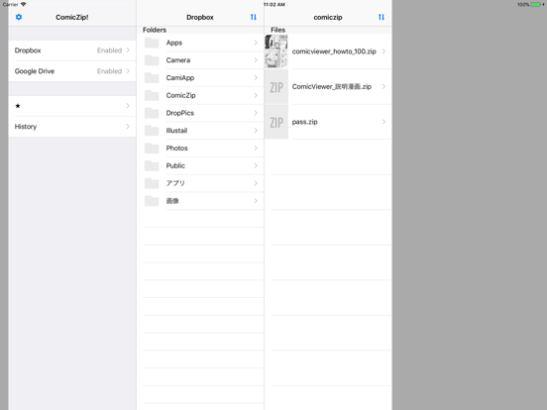Open comicviewer_howto_100.zip cover thumbnail
The height and width of the screenshot is (410, 547).
point(276,51)
